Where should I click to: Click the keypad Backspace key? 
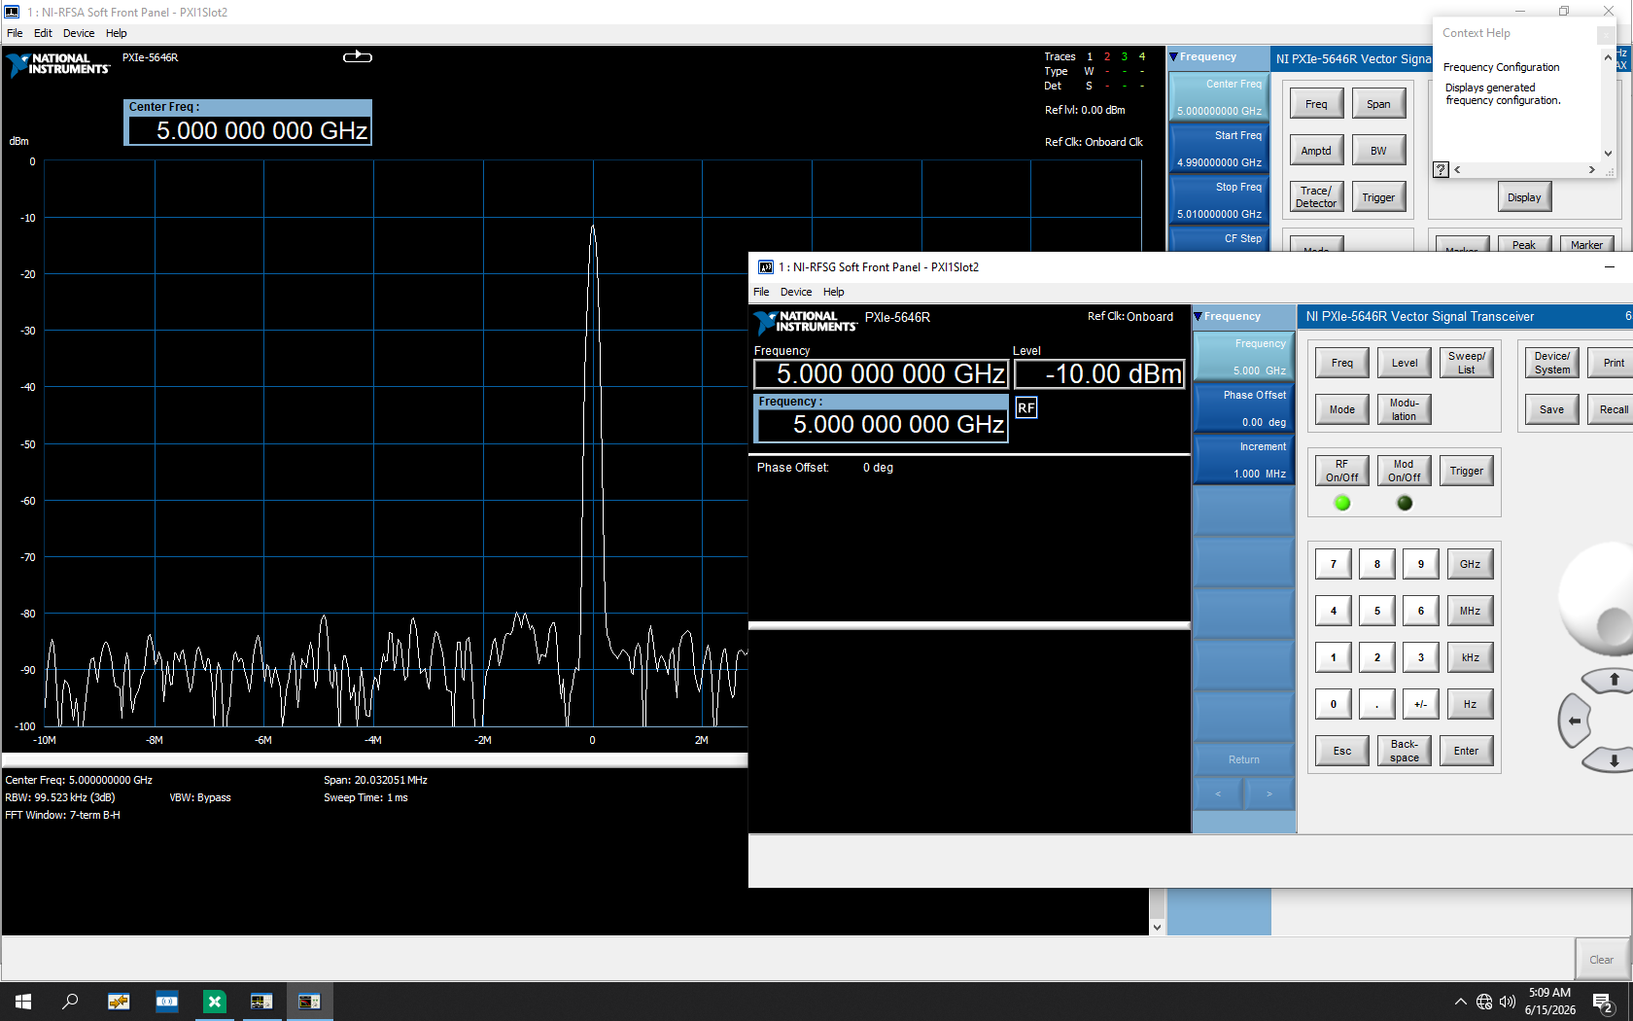(x=1405, y=751)
